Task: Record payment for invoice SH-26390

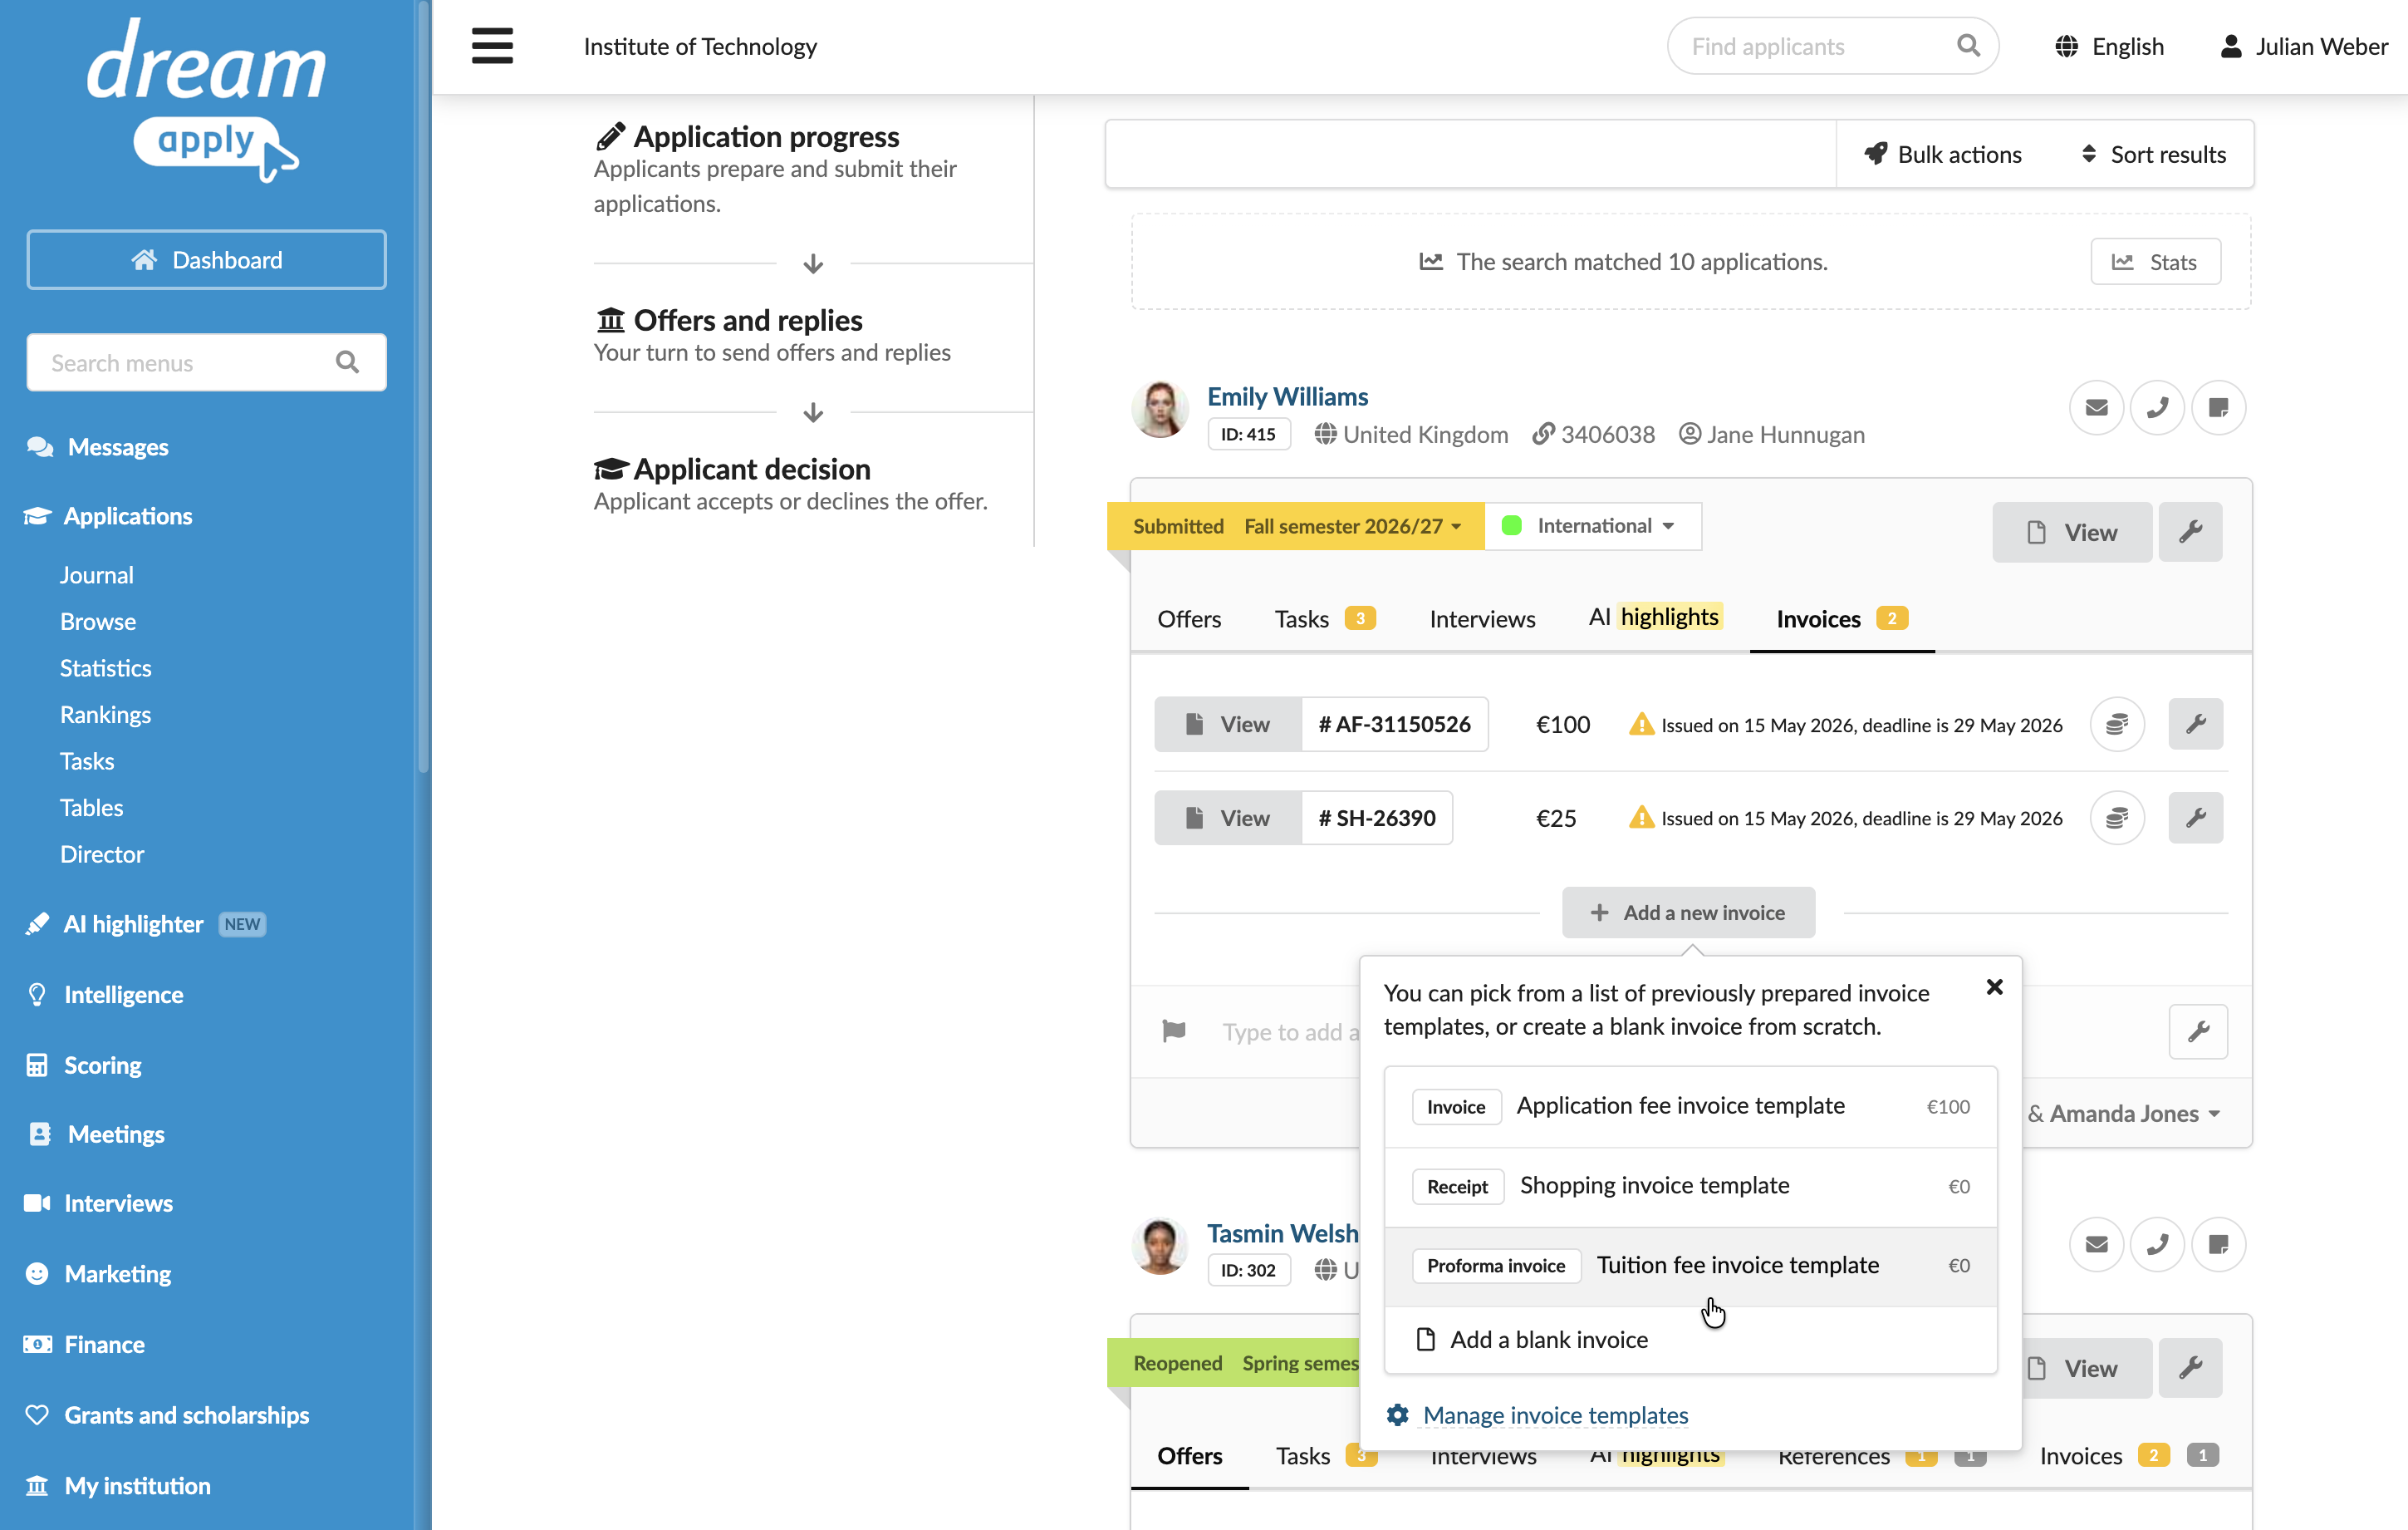Action: [2117, 819]
